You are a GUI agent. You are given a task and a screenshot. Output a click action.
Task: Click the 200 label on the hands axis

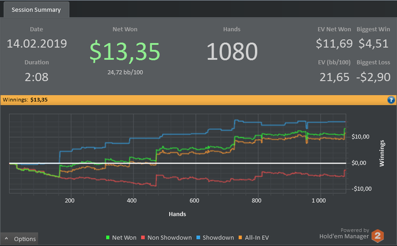[x=70, y=201]
